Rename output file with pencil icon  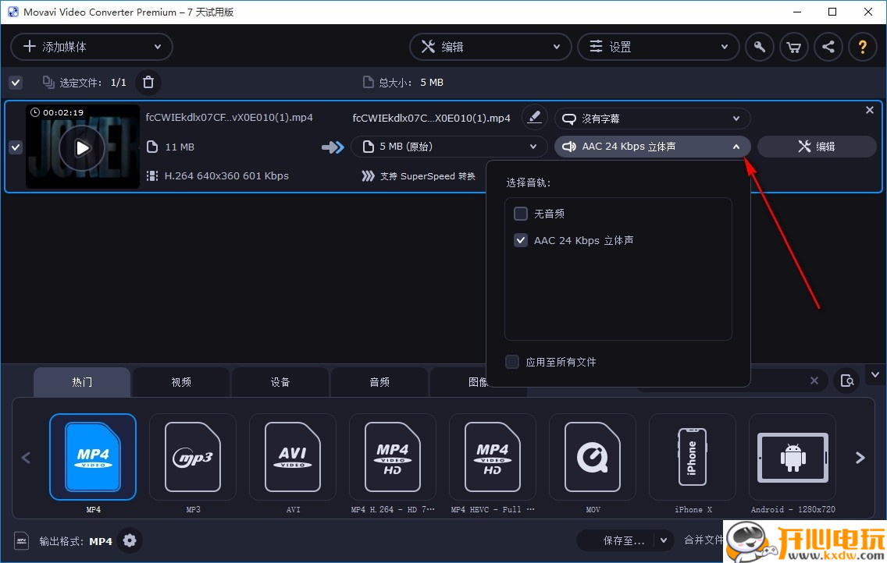pos(534,117)
